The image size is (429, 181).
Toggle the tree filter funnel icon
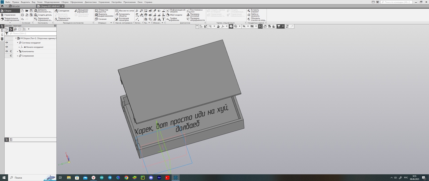(x=7, y=34)
